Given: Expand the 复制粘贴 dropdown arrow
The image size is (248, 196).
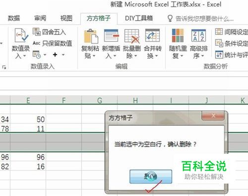Looking at the screenshot, I should (x=94, y=56).
